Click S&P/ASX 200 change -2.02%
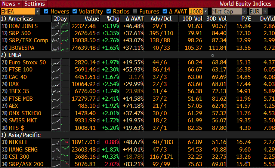The height and width of the screenshot is (168, 275). (111, 164)
